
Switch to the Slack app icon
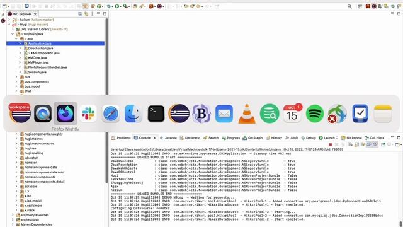coord(88,113)
